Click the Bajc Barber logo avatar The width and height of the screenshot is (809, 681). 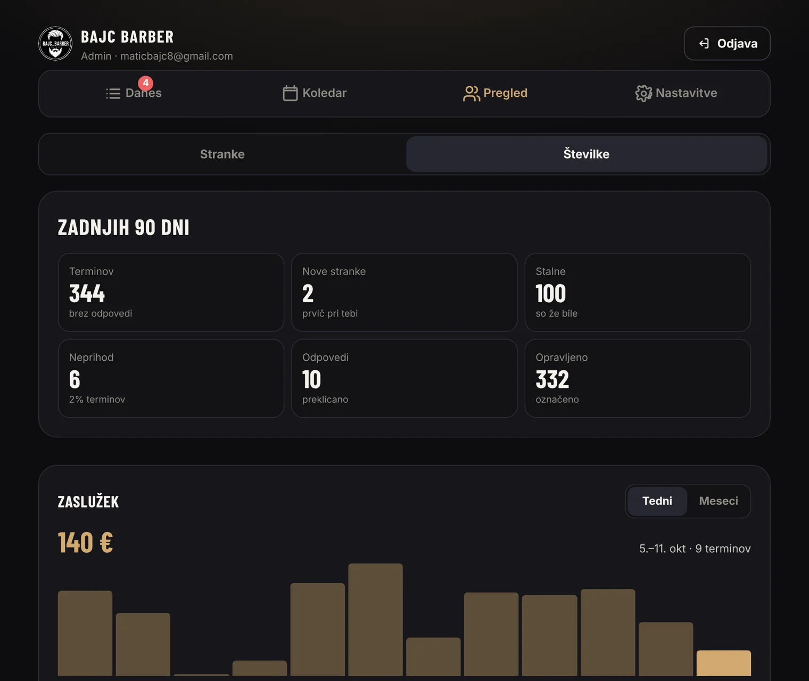55,43
